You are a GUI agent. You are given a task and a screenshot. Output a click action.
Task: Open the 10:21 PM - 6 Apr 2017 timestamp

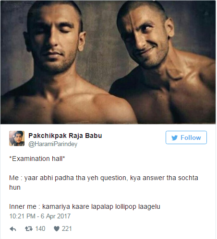[40, 216]
